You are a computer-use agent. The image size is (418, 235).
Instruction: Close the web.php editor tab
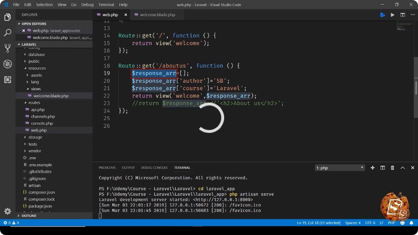[125, 15]
